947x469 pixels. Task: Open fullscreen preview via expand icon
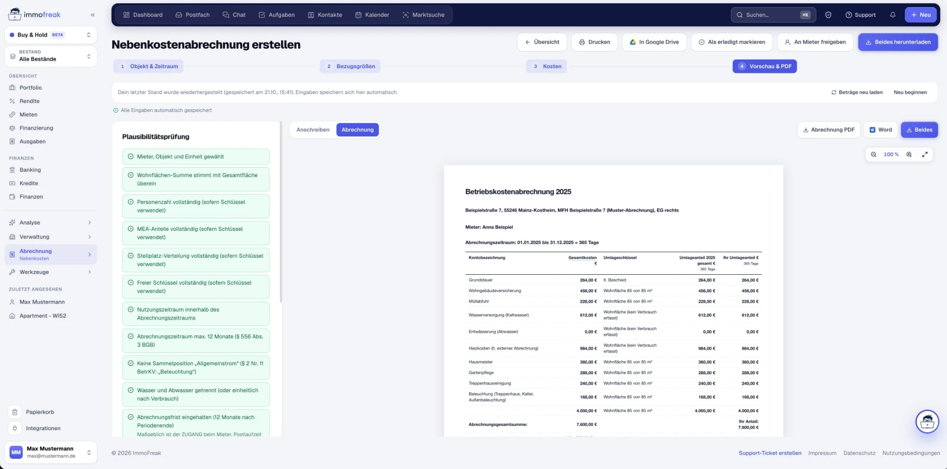[925, 154]
